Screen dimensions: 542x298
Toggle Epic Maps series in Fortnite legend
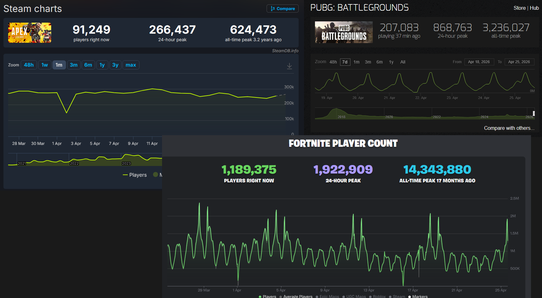point(328,296)
